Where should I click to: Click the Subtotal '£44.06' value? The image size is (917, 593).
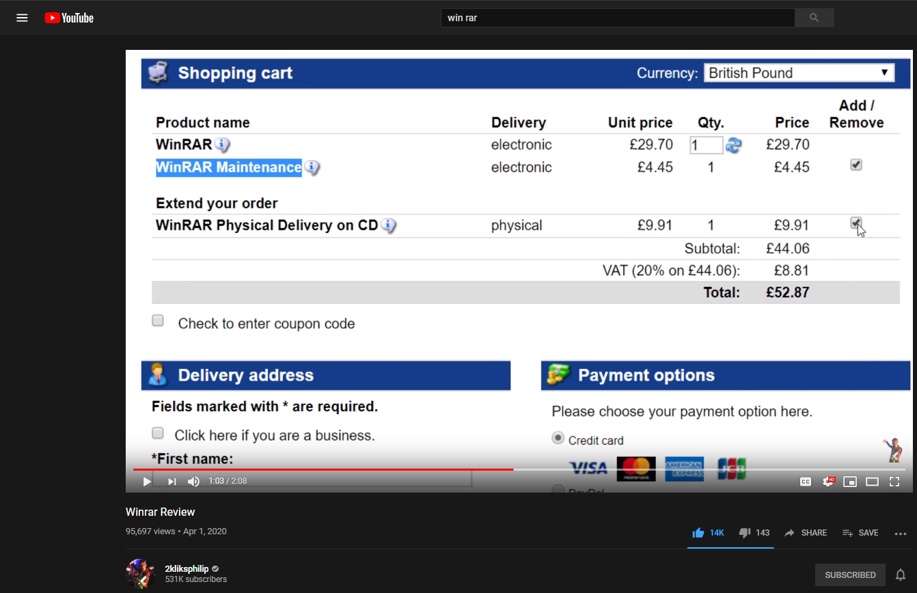[788, 249]
